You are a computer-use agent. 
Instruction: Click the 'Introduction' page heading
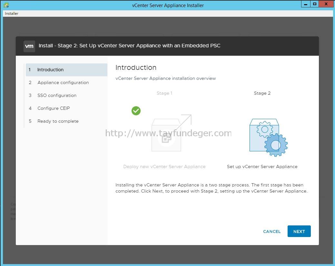[x=136, y=68]
